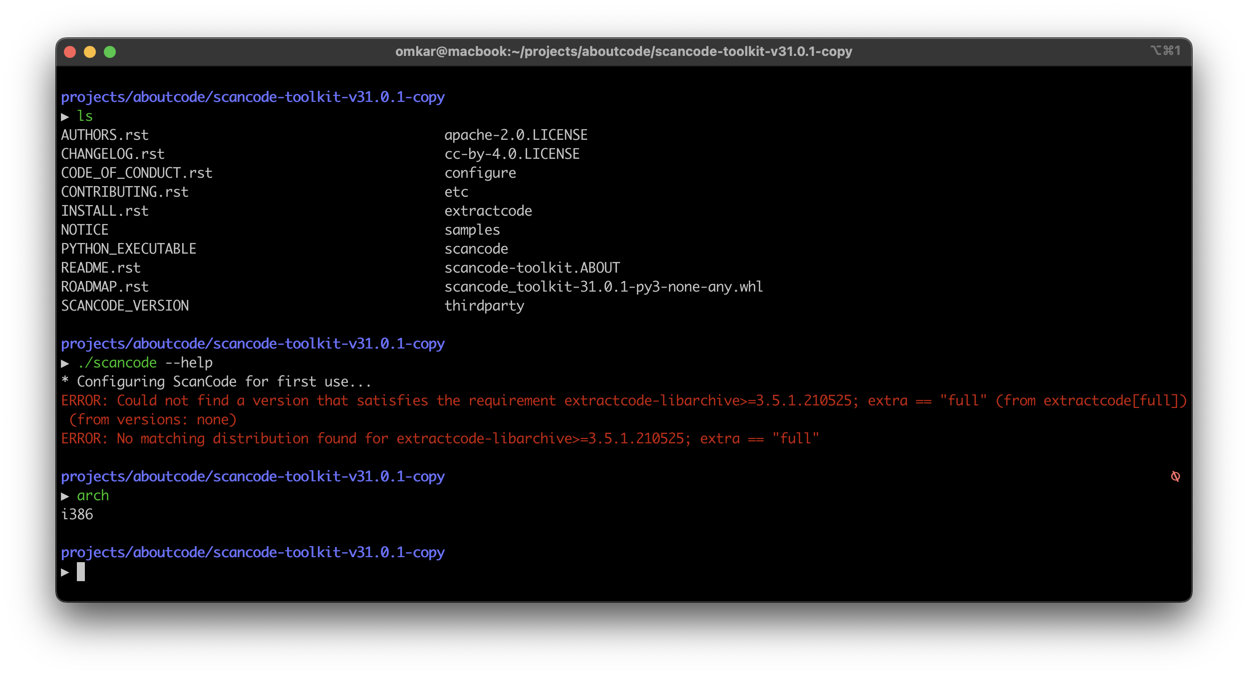Click README.rst in the file listing
1248x676 pixels.
tap(101, 268)
